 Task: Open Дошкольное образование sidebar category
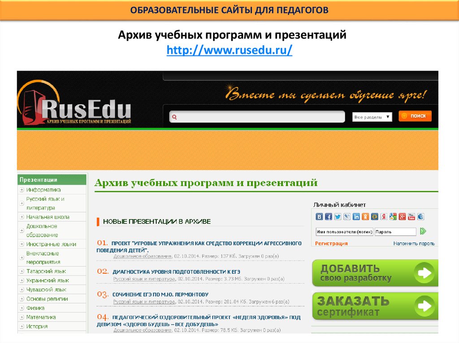[x=42, y=230]
